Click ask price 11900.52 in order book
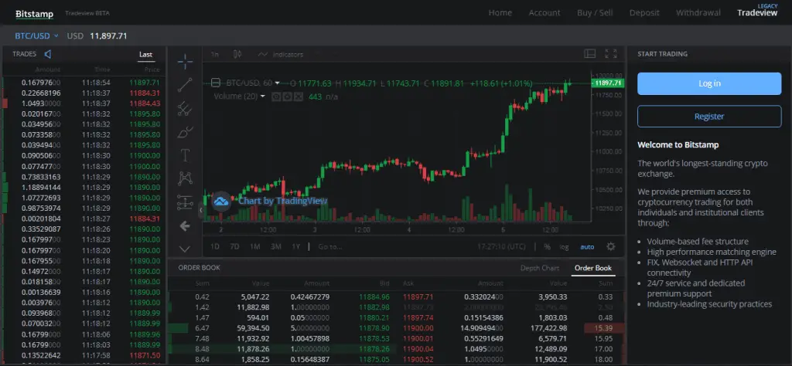792x366 pixels. click(x=417, y=360)
